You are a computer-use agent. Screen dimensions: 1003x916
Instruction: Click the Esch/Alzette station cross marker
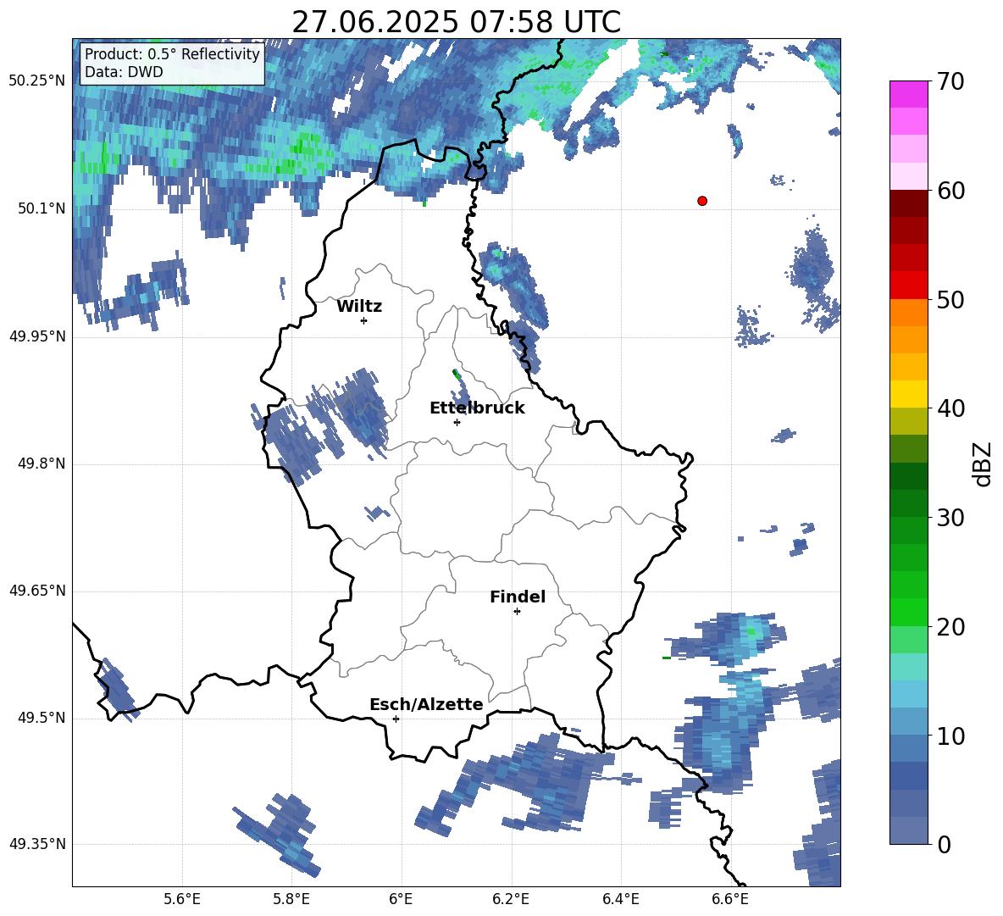click(x=396, y=719)
